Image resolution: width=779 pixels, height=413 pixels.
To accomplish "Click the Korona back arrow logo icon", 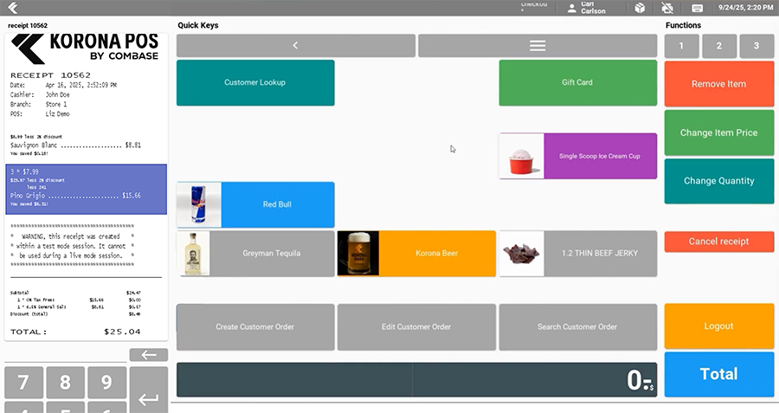I will pyautogui.click(x=13, y=8).
